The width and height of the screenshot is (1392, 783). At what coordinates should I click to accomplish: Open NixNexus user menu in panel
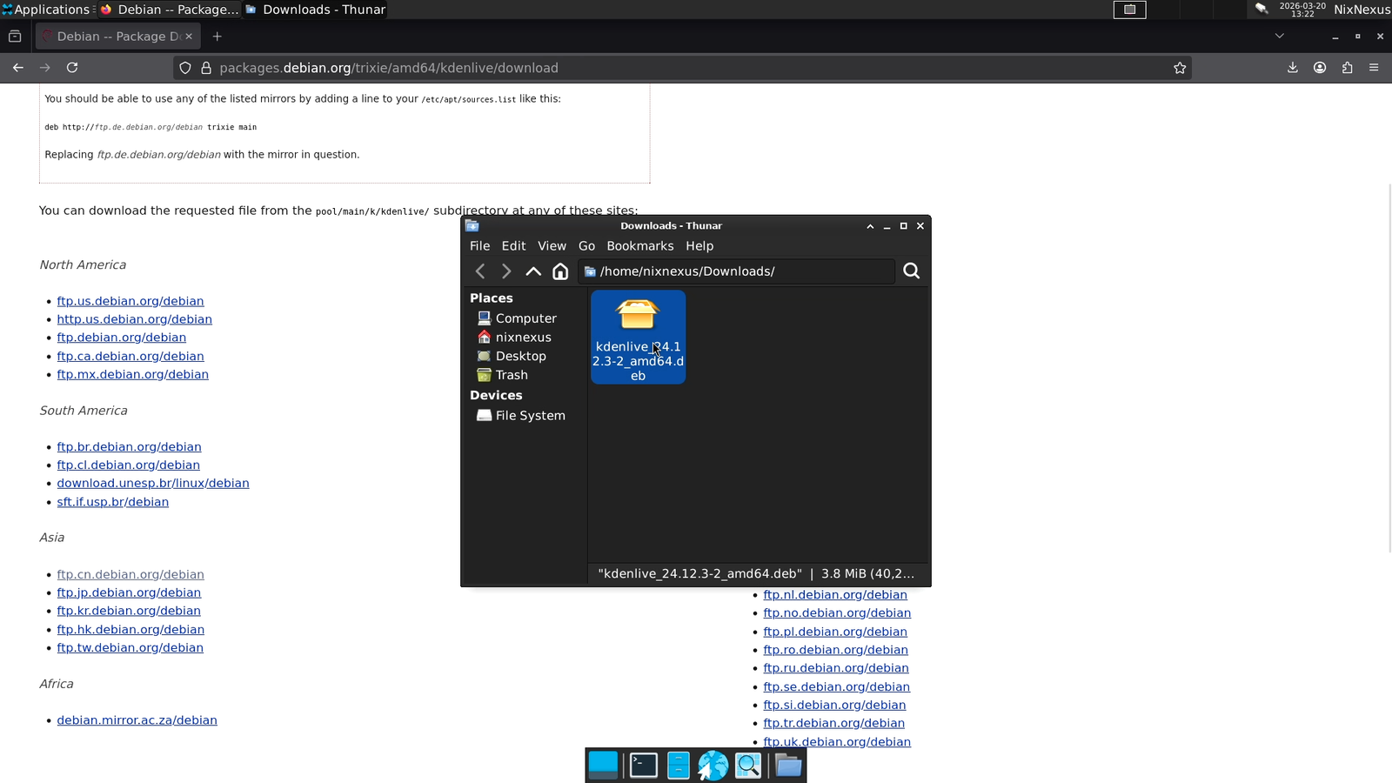pos(1362,10)
